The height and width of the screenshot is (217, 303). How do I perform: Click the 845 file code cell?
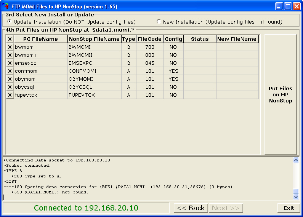(x=150, y=63)
